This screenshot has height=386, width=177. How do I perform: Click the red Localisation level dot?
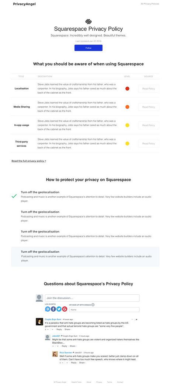(x=127, y=89)
